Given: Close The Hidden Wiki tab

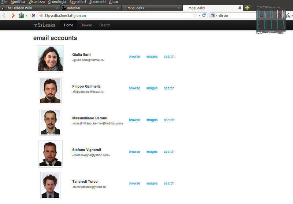Looking at the screenshot, I should coord(57,8).
